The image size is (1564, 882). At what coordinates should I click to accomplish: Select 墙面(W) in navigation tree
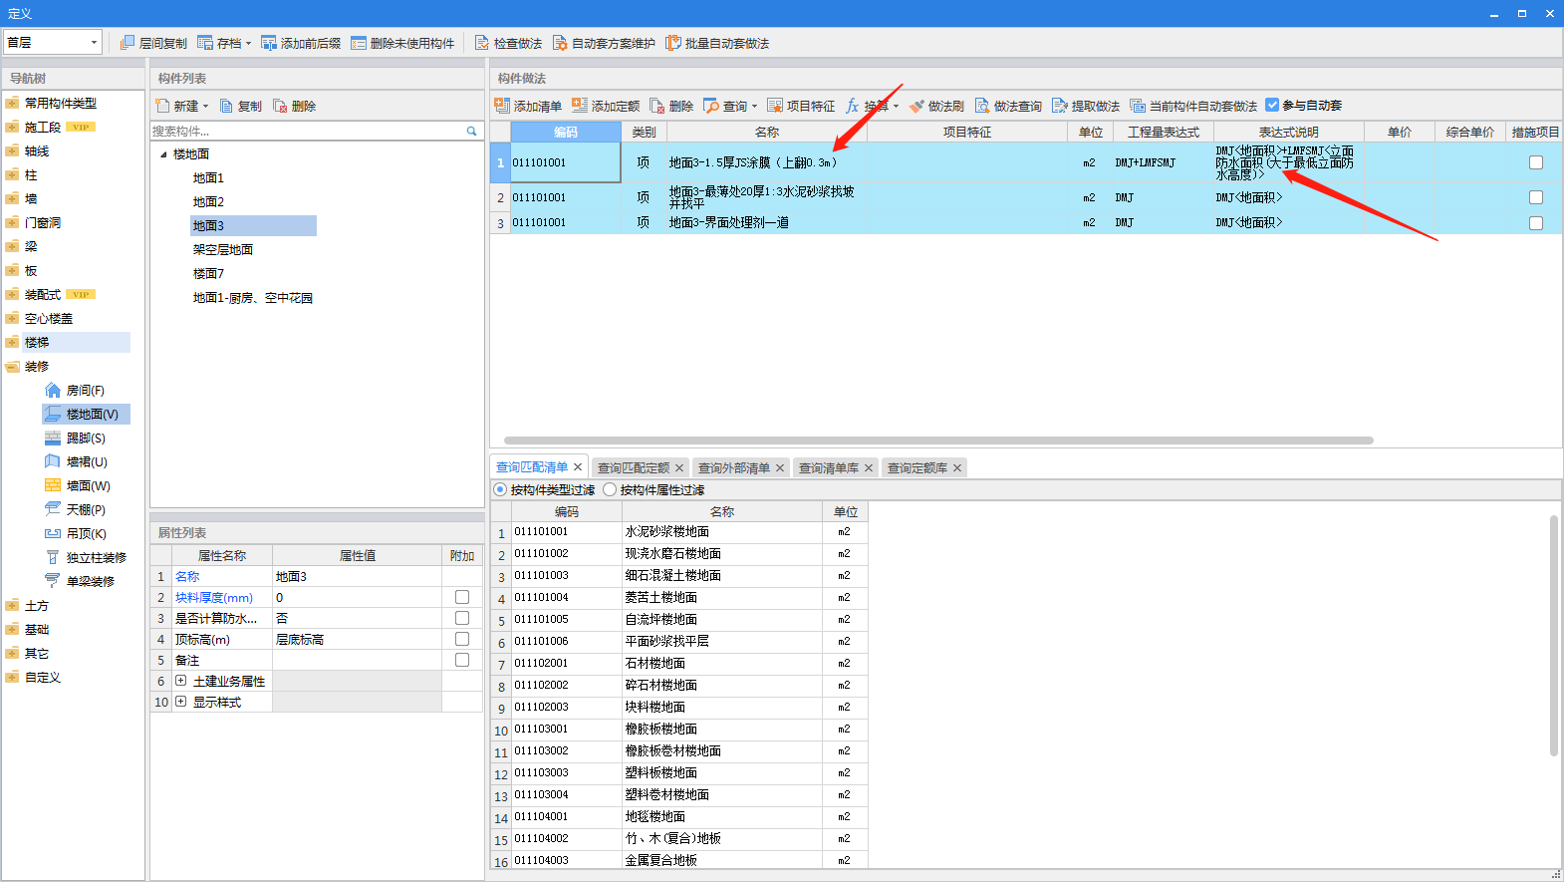(x=88, y=485)
